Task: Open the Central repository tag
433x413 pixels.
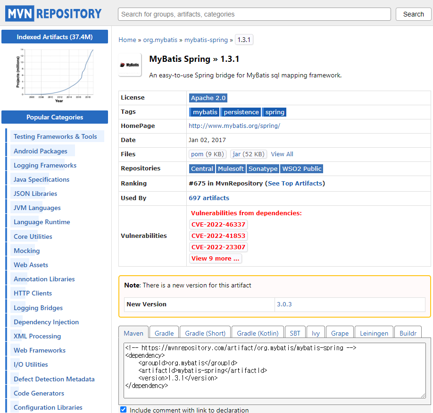Action: tap(202, 169)
